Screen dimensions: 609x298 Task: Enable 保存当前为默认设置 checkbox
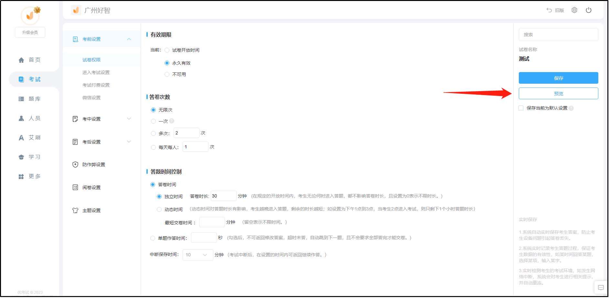[x=520, y=108]
